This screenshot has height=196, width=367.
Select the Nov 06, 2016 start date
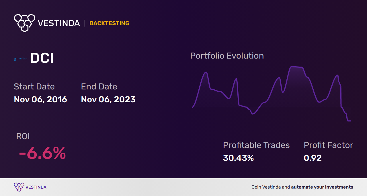coord(40,99)
